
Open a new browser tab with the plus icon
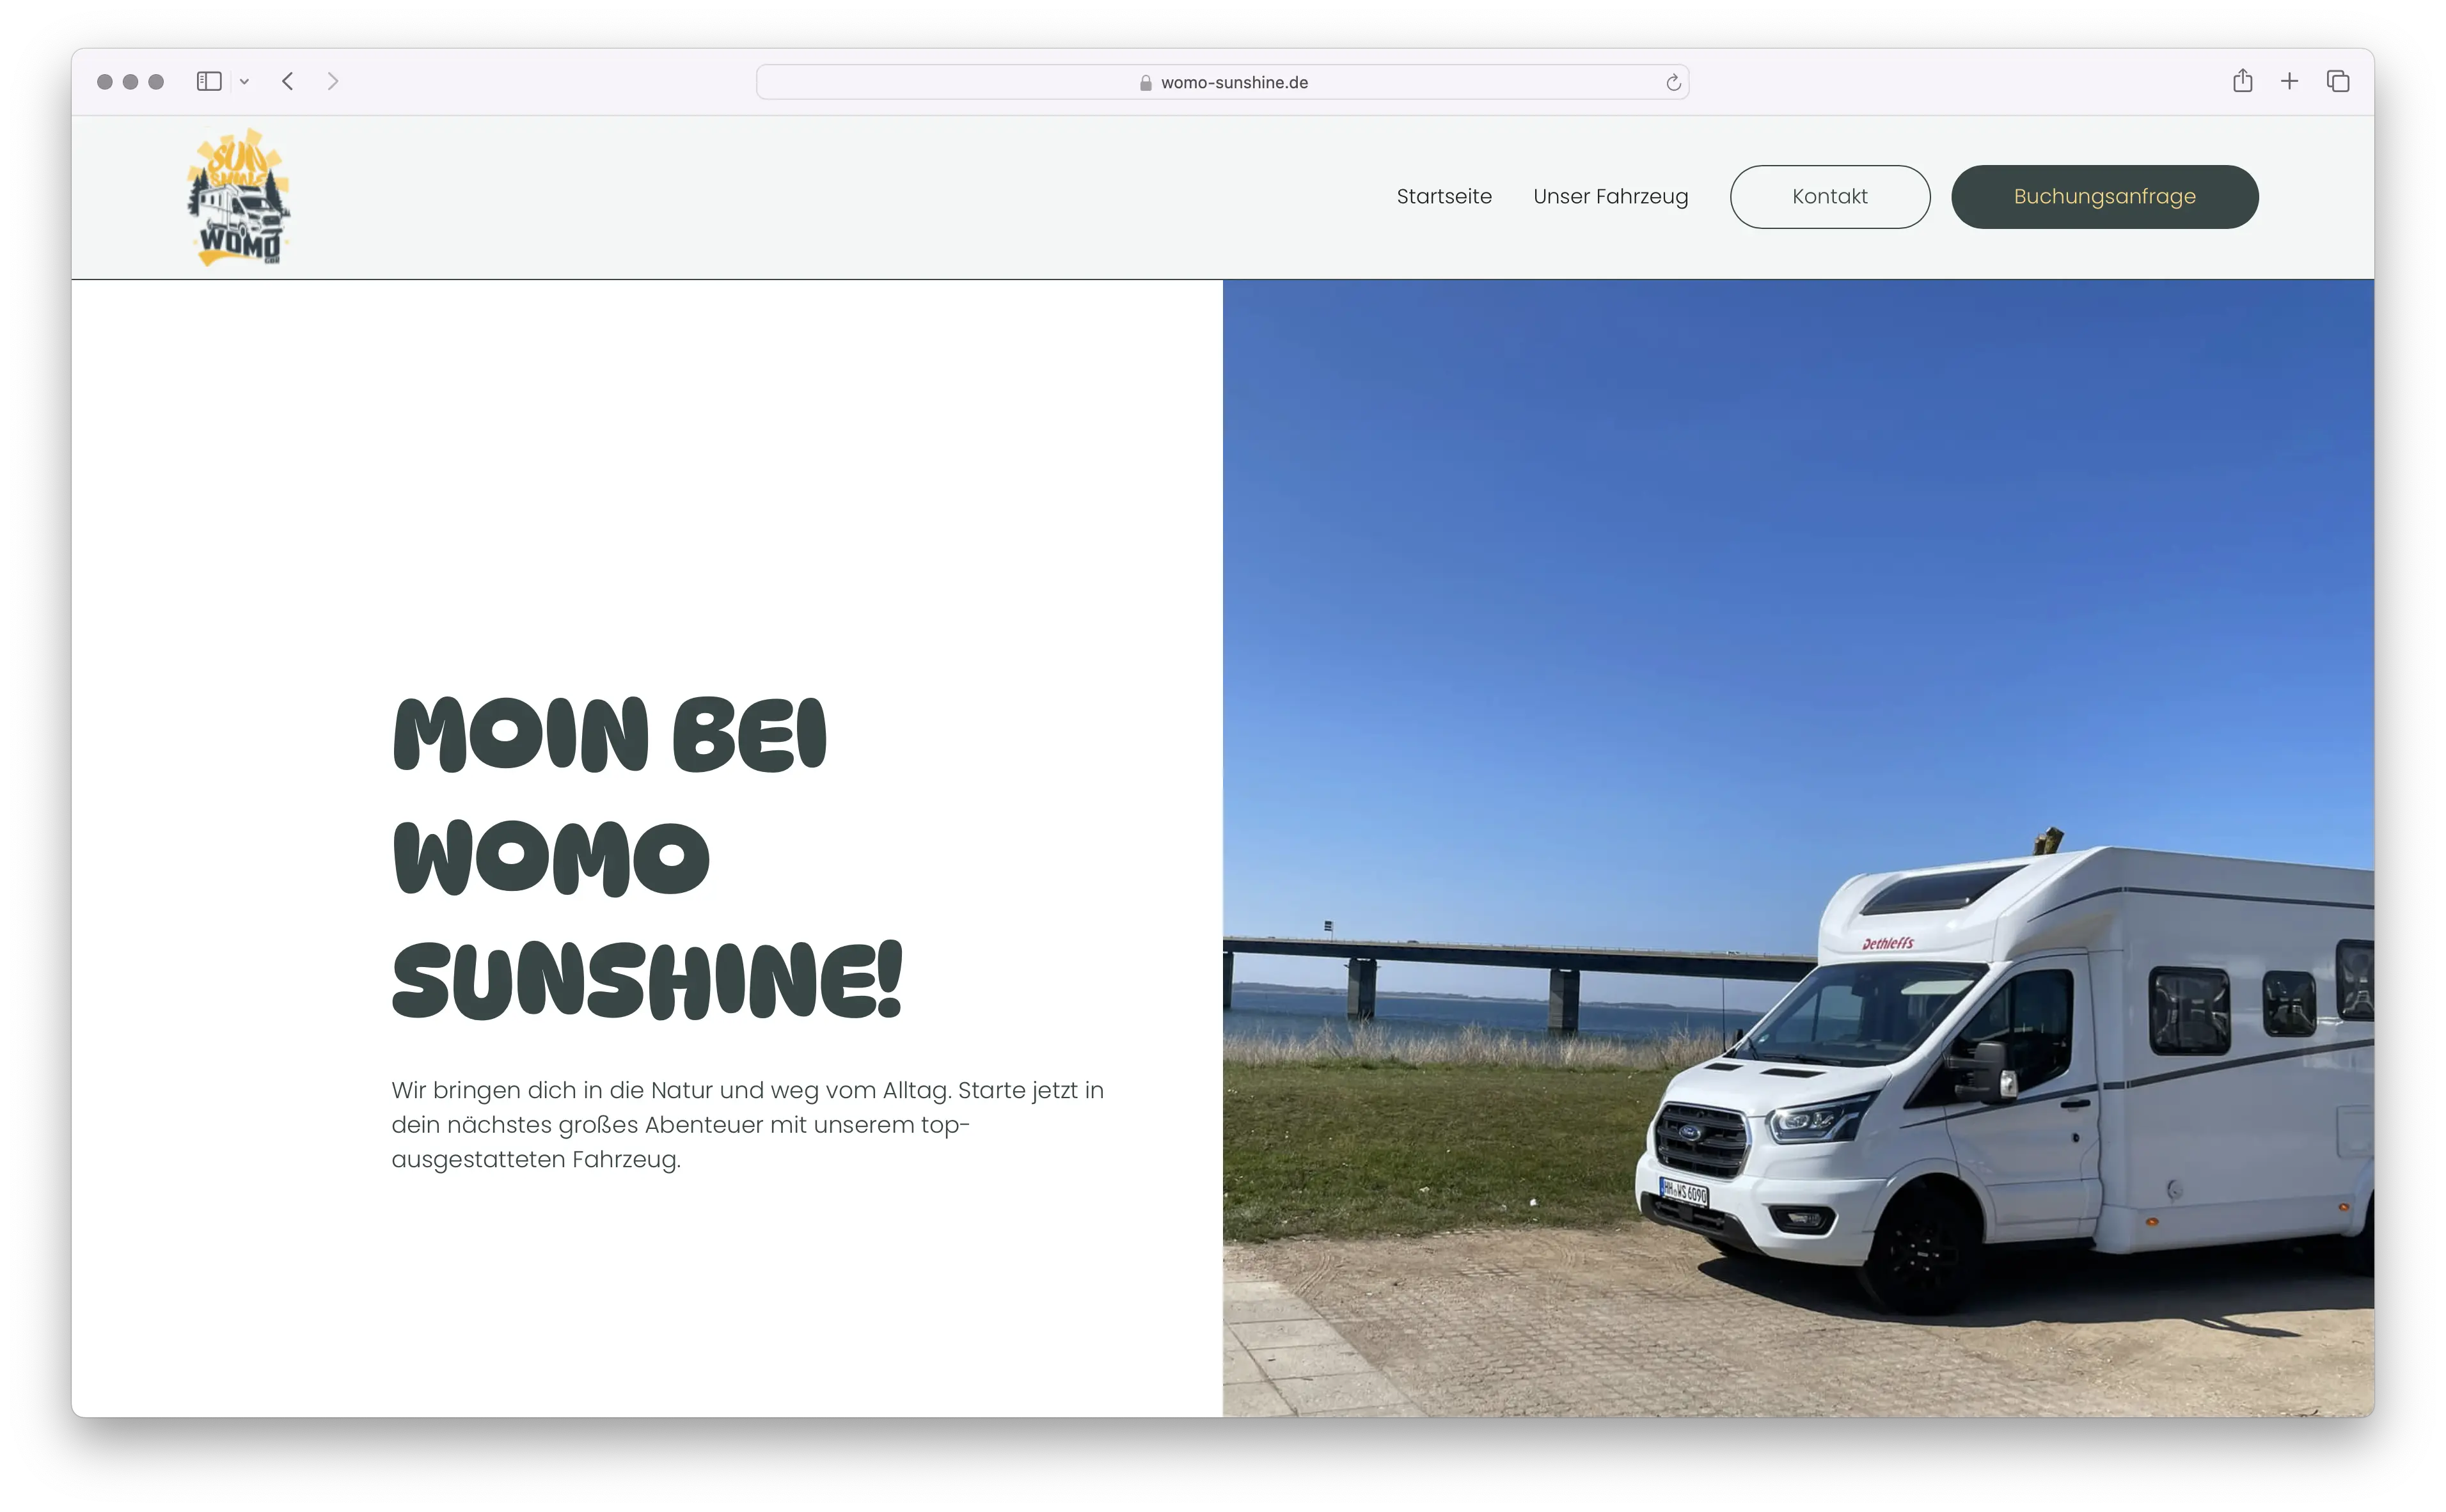click(2290, 81)
